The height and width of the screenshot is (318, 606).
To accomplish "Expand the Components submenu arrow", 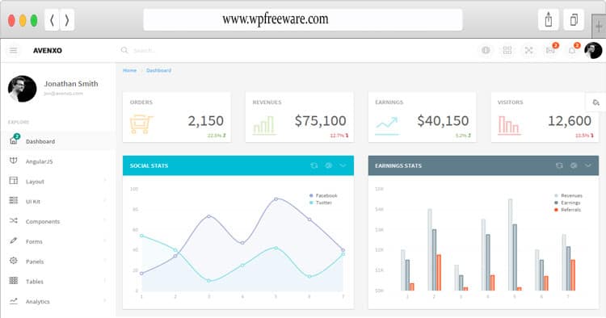I will coord(105,221).
